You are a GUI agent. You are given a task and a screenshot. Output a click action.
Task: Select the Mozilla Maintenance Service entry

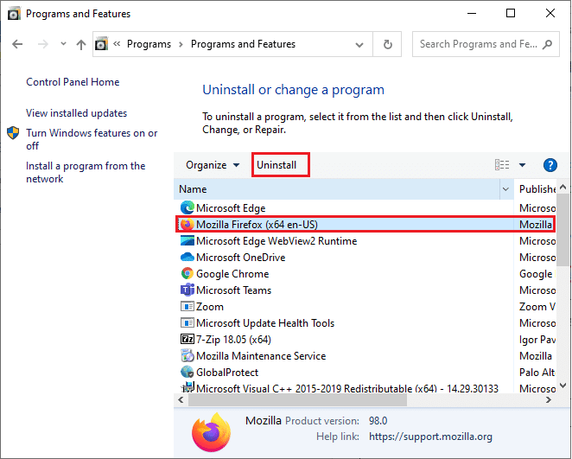click(261, 356)
